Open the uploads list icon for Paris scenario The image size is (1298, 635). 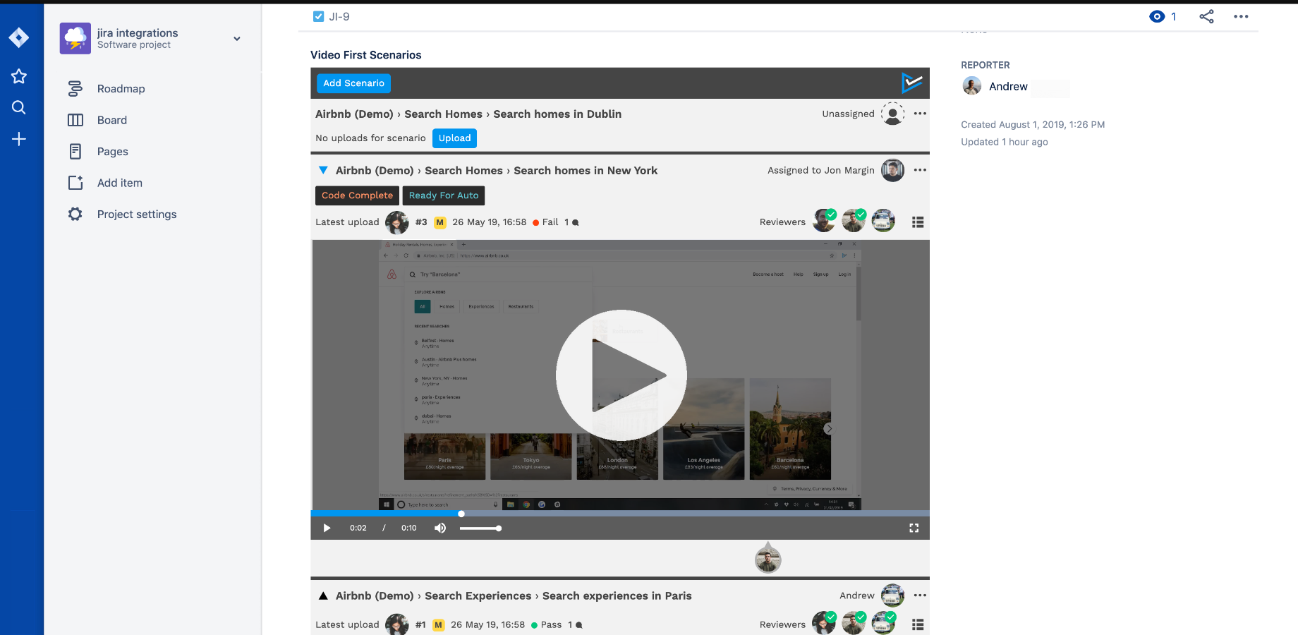click(x=918, y=624)
